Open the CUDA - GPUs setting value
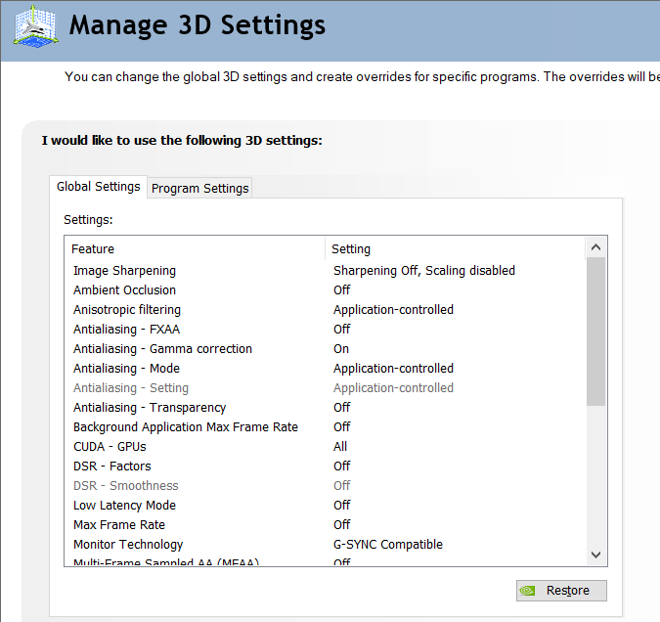The image size is (660, 622). (x=340, y=447)
